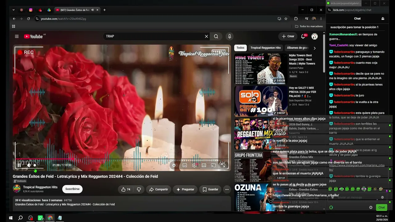
Task: Save video with the Guardar button
Action: coord(210,189)
